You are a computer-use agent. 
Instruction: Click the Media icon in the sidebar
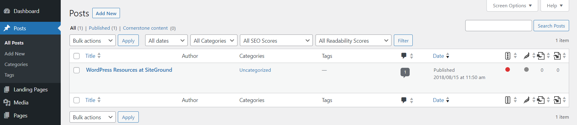(7, 103)
